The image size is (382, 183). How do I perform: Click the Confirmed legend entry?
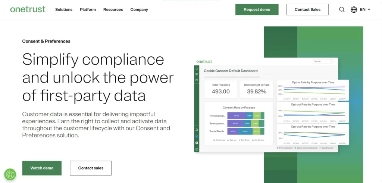pos(219,140)
